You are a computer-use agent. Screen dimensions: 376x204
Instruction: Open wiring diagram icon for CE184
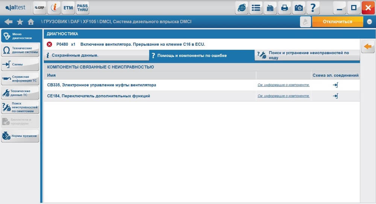pos(335,96)
